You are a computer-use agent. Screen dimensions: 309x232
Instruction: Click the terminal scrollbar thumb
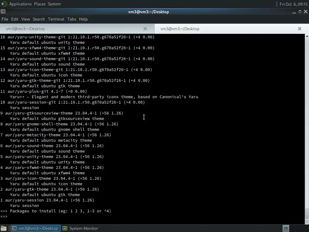(307, 214)
